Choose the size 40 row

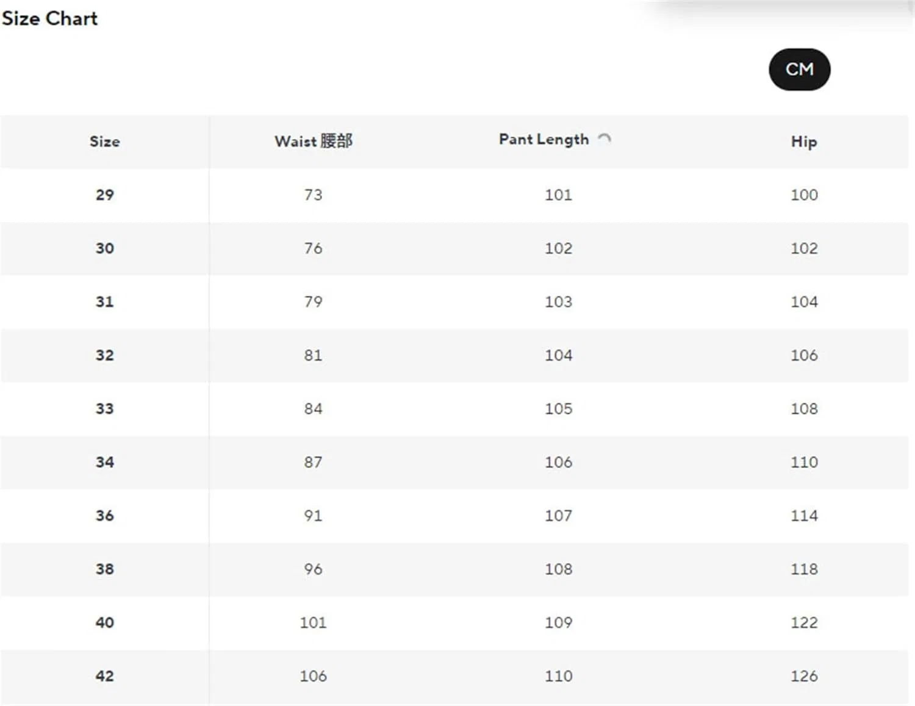click(x=454, y=622)
